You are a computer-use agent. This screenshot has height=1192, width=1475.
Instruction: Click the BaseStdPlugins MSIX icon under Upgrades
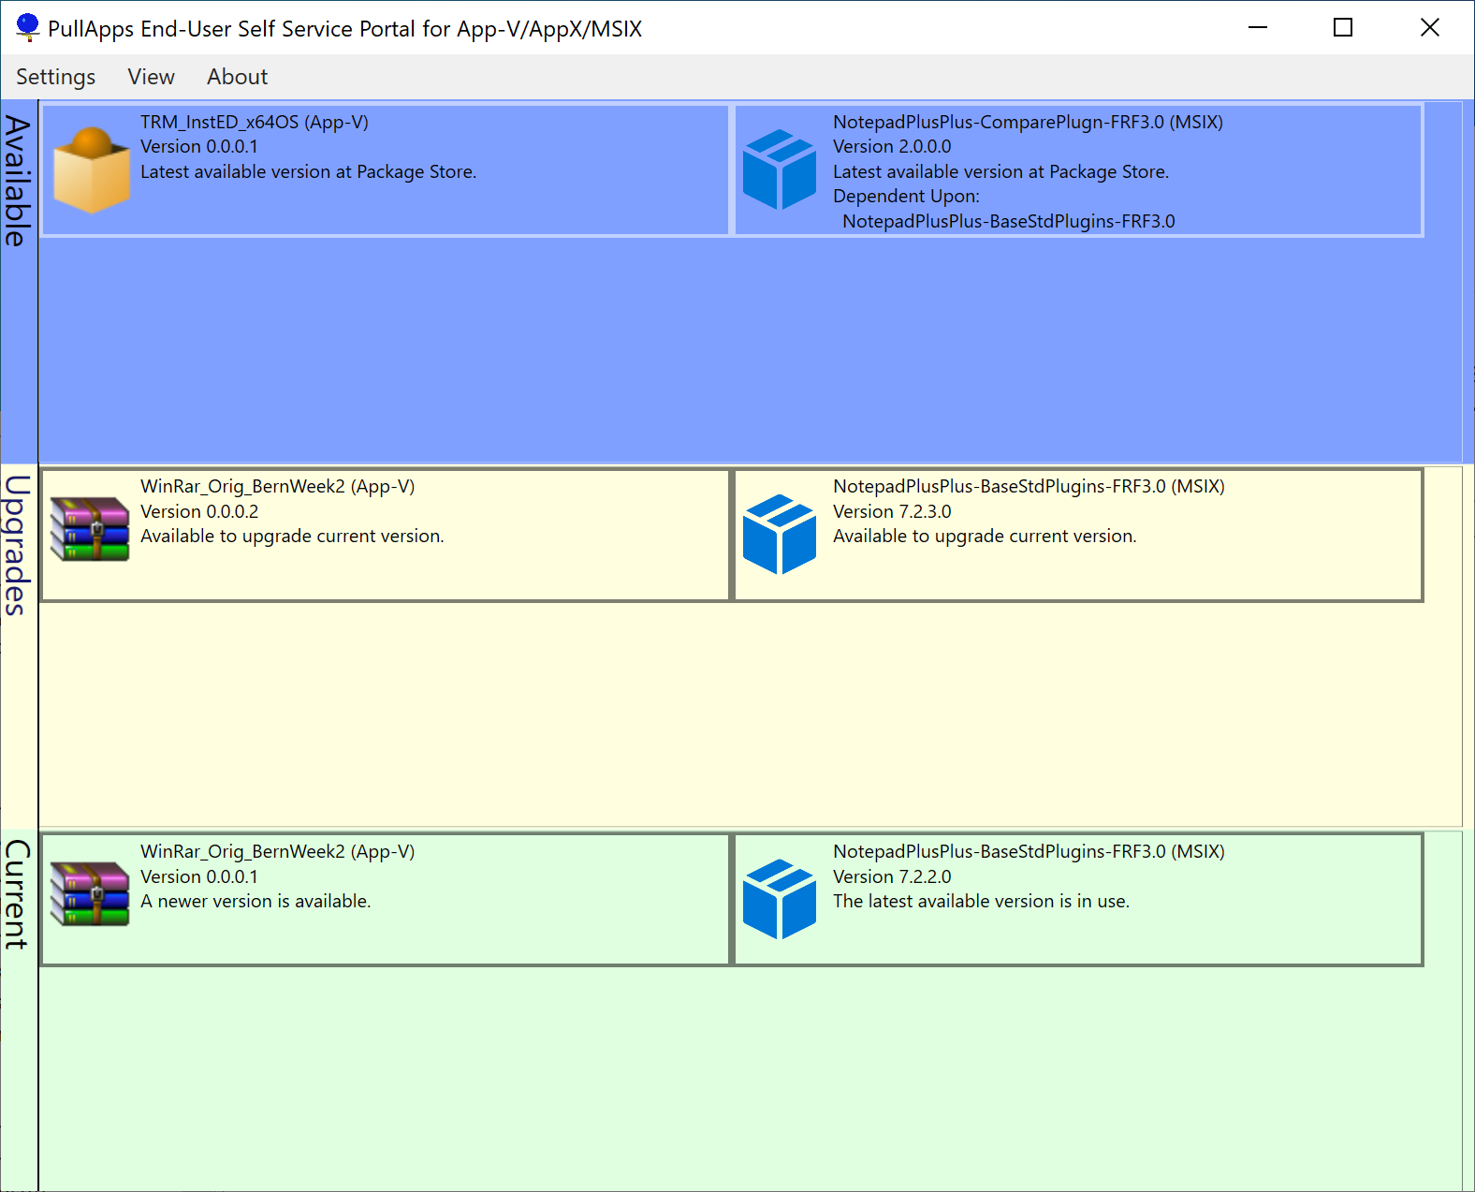coord(780,535)
